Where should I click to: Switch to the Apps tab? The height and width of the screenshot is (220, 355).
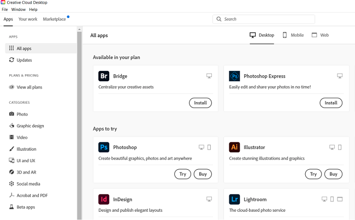[8, 19]
